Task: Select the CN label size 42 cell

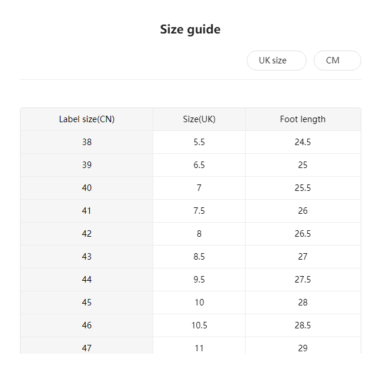Action: tap(87, 234)
